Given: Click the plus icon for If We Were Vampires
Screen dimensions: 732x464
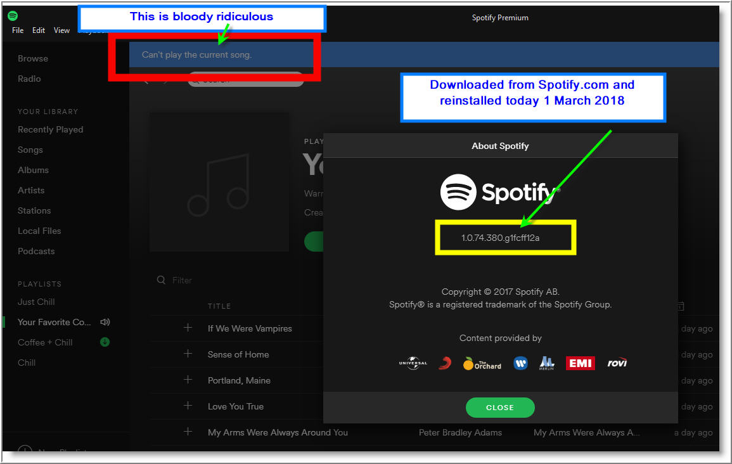Looking at the screenshot, I should click(188, 328).
